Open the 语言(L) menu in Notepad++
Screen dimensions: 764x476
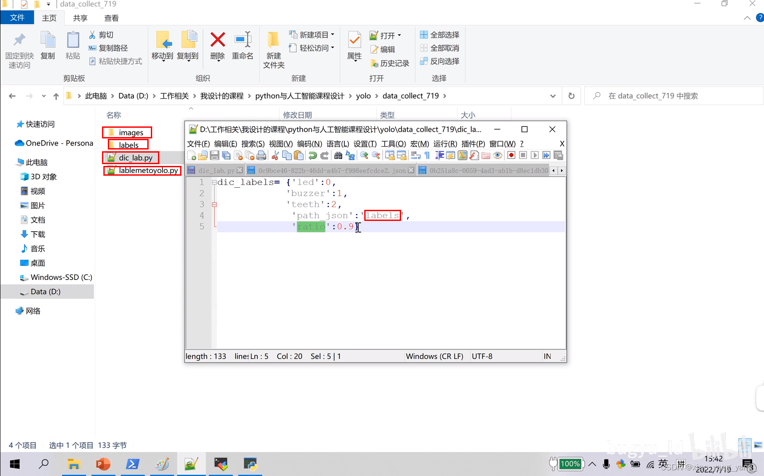pyautogui.click(x=338, y=143)
